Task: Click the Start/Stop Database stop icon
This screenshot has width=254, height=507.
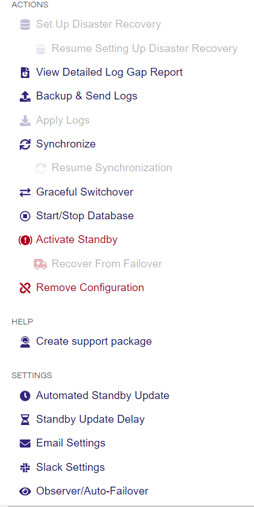Action: coord(25,216)
